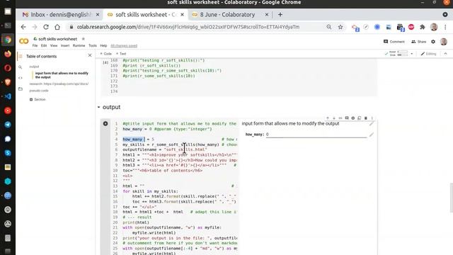This screenshot has width=453, height=255.
Task: Open Find and replace sidebar icon
Action: [21, 67]
